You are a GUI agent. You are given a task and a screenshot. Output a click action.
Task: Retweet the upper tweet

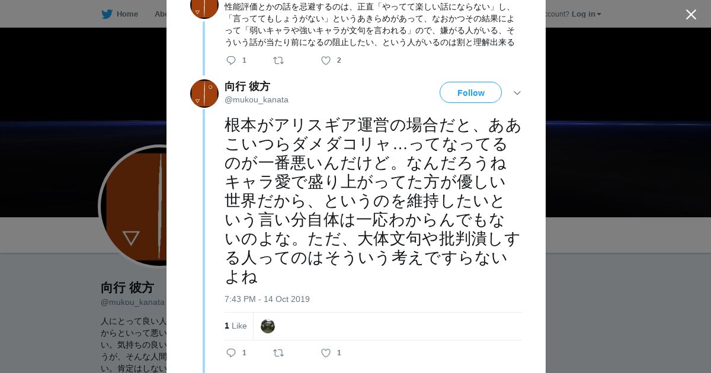(278, 60)
